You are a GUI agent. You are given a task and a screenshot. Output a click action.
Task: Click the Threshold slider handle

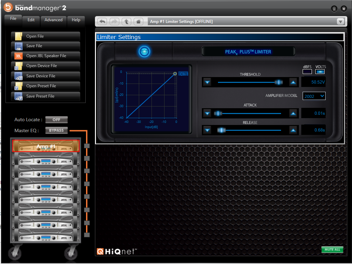279,82
